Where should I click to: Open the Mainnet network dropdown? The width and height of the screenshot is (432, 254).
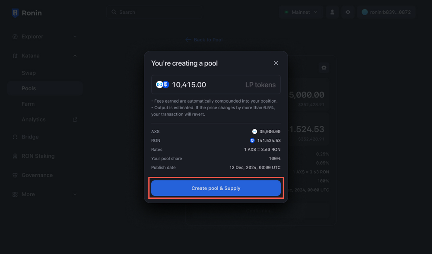(301, 12)
